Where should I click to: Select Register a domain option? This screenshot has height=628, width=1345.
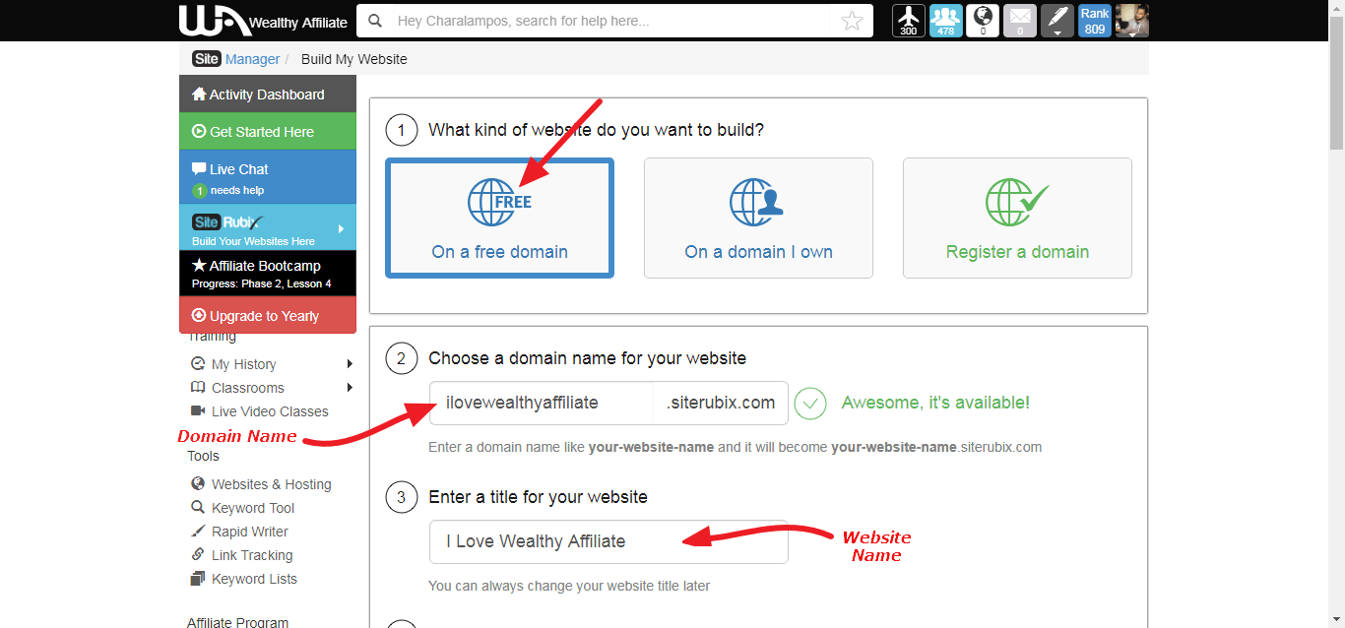point(1017,218)
